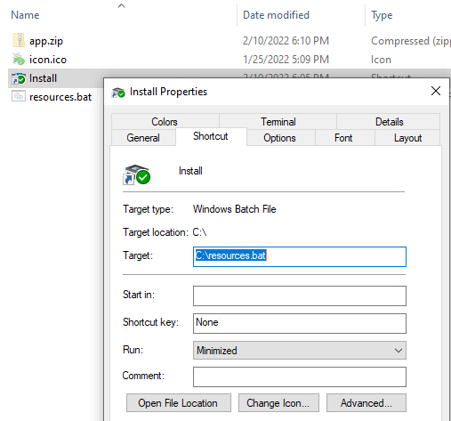
Task: Click the title bar icon of Install Properties
Action: (118, 92)
